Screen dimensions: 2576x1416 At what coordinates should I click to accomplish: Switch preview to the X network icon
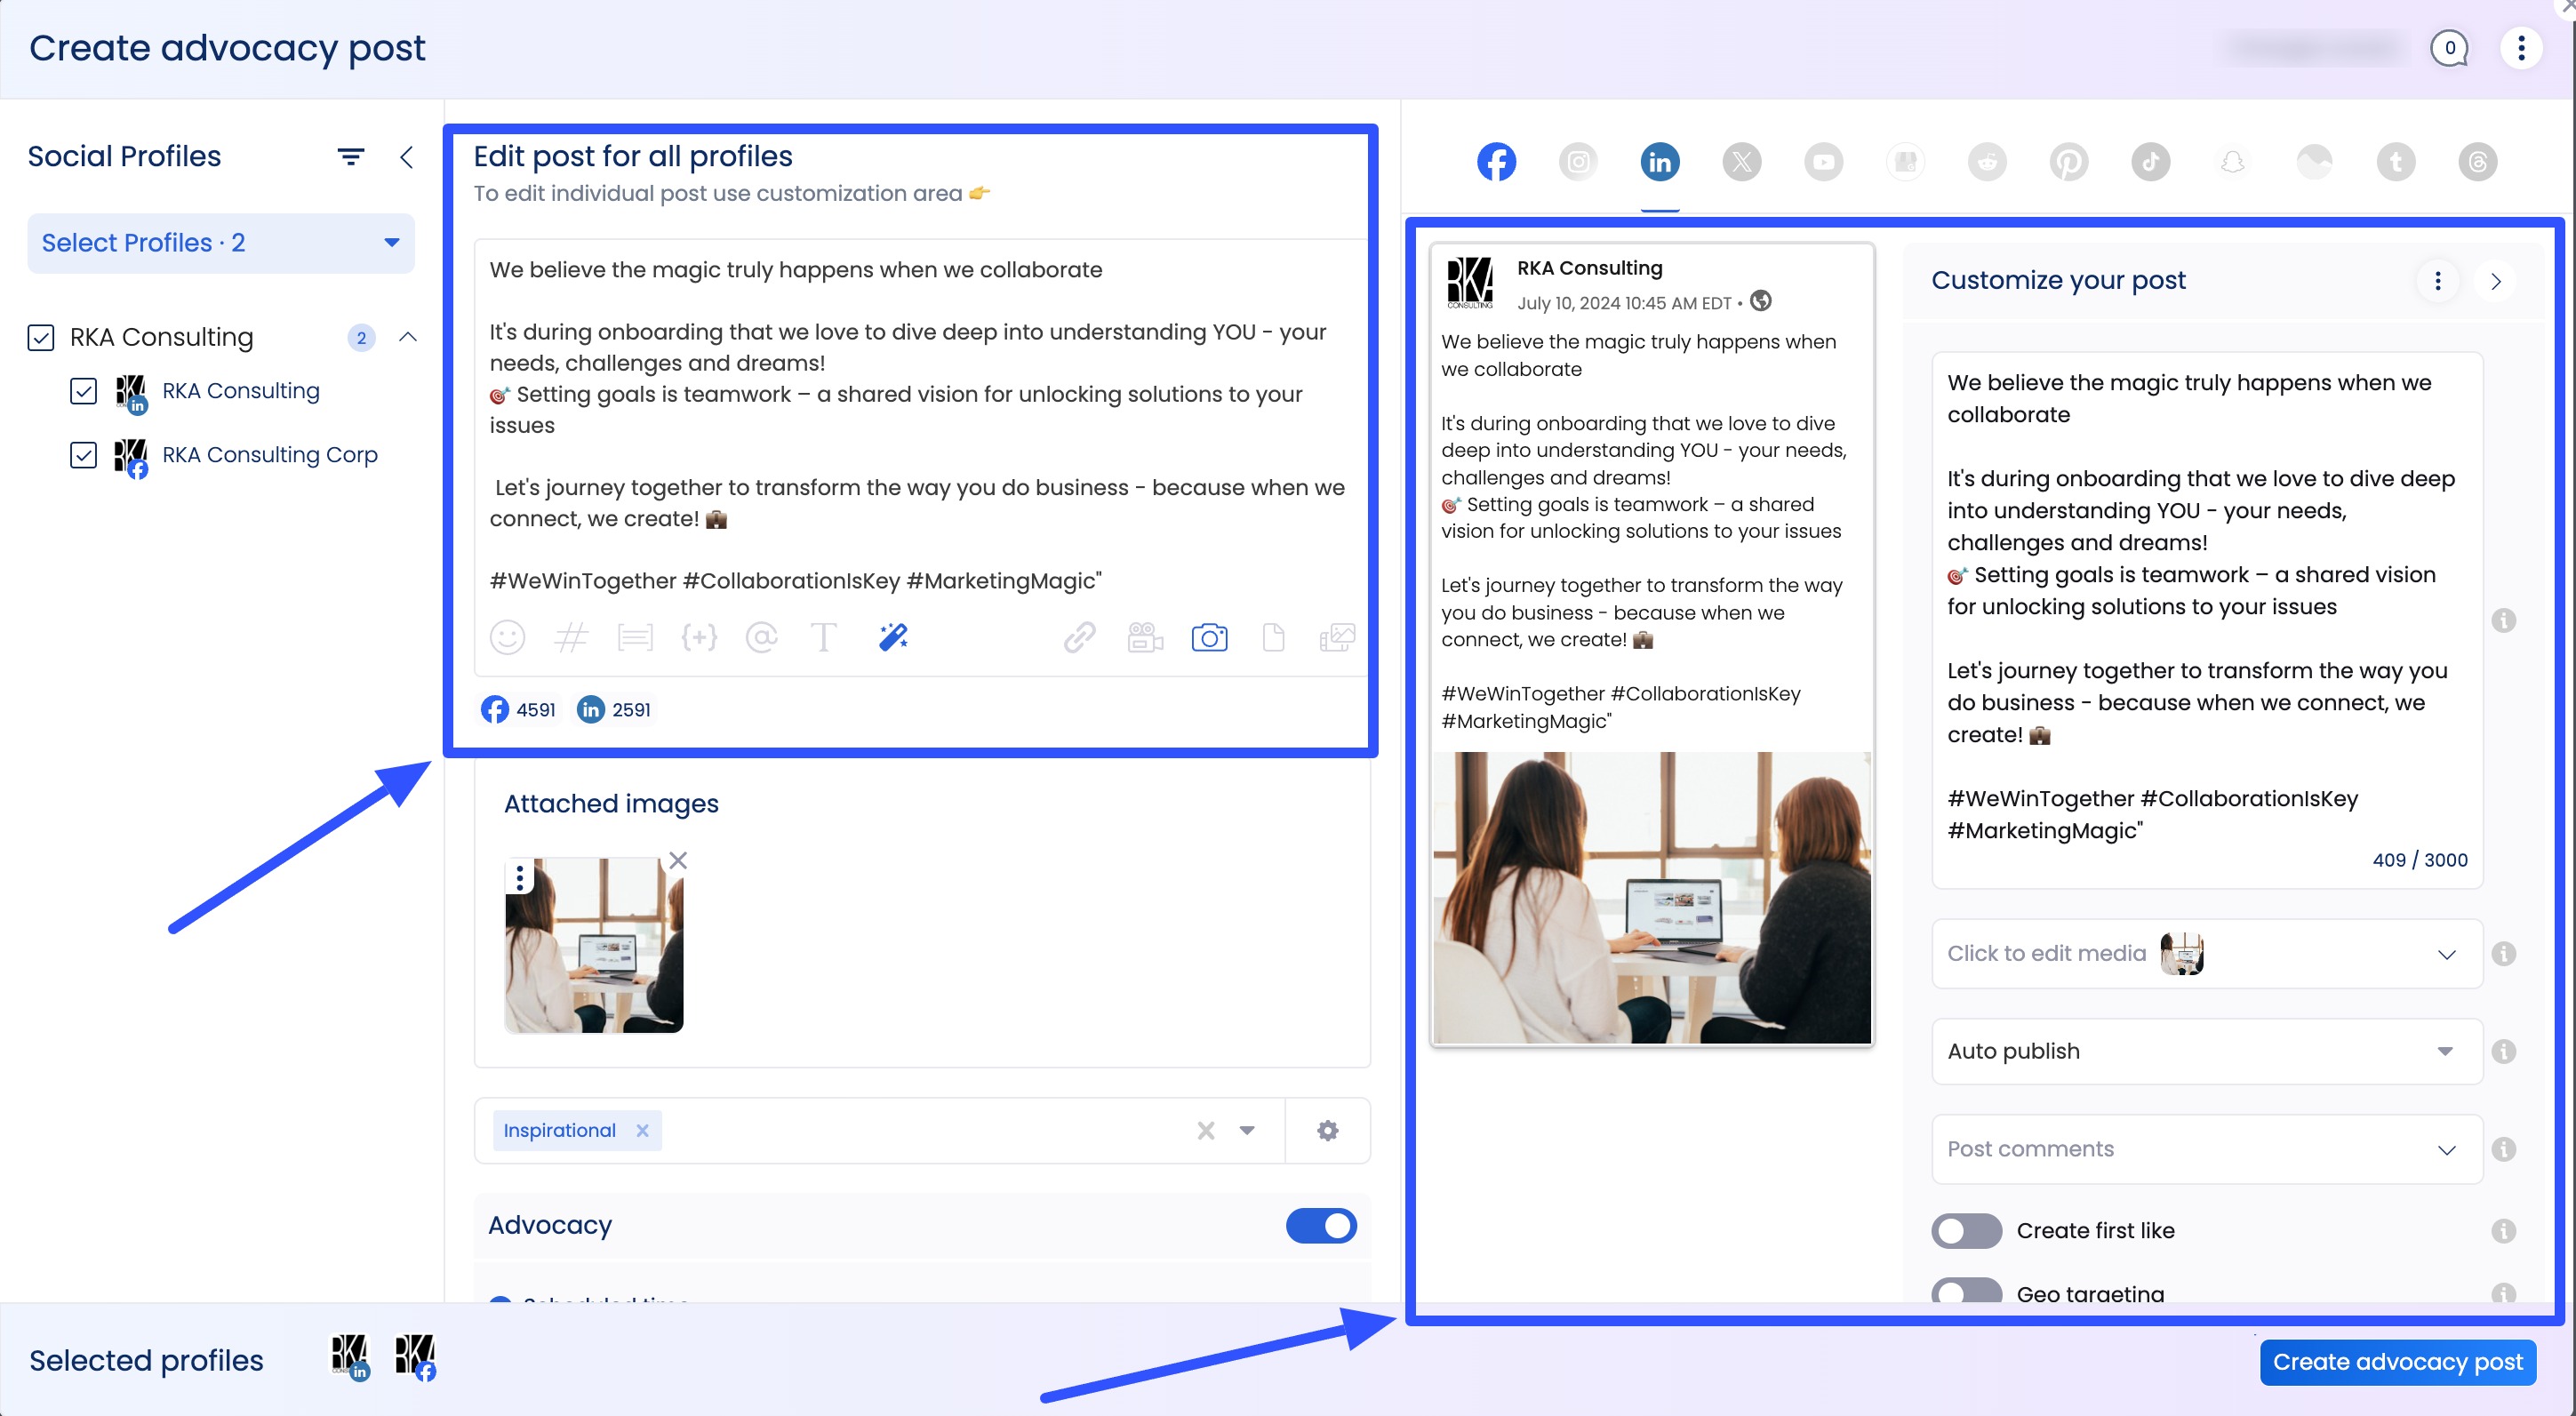[x=1741, y=161]
